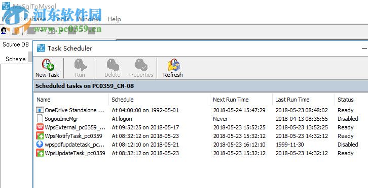Click the WpsNotifyTask_pc0359 row icon
Screen dimensions: 368x188
tap(40, 136)
